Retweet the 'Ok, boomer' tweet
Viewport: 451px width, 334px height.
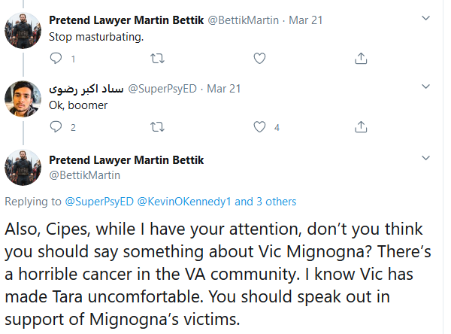[x=157, y=126]
